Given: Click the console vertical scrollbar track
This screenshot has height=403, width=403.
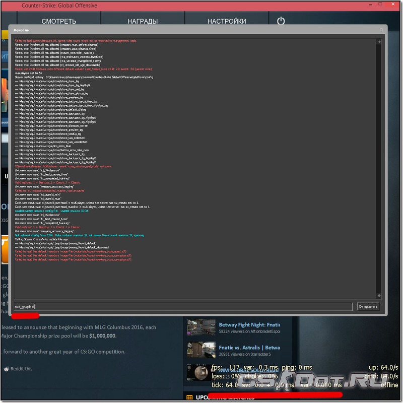Looking at the screenshot, I should 379,169.
